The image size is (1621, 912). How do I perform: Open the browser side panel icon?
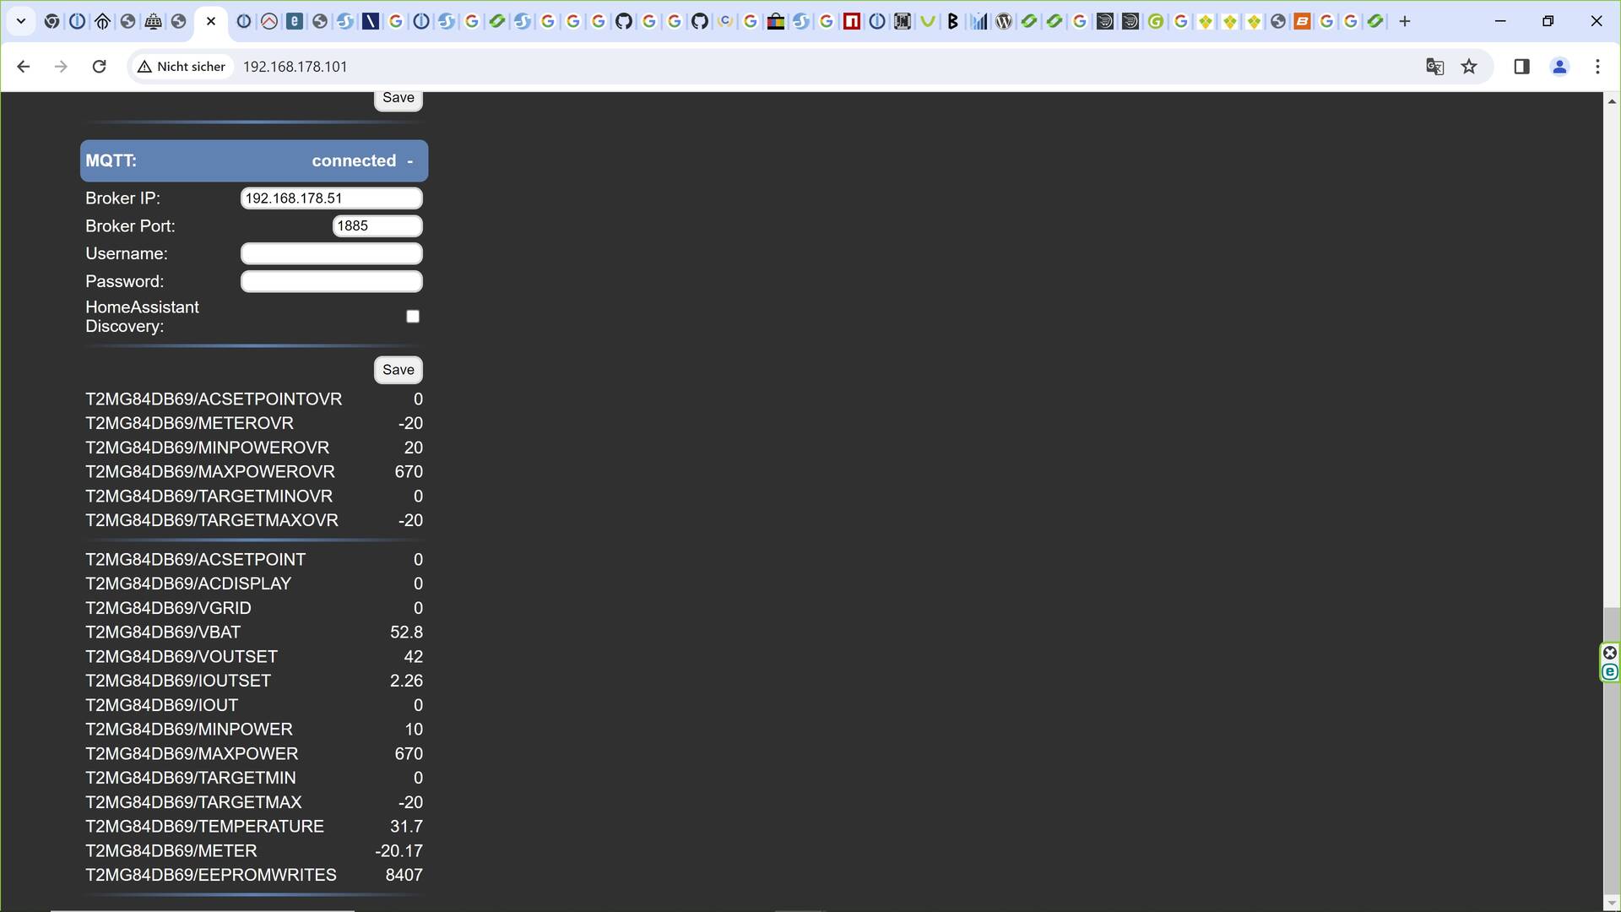click(1521, 67)
